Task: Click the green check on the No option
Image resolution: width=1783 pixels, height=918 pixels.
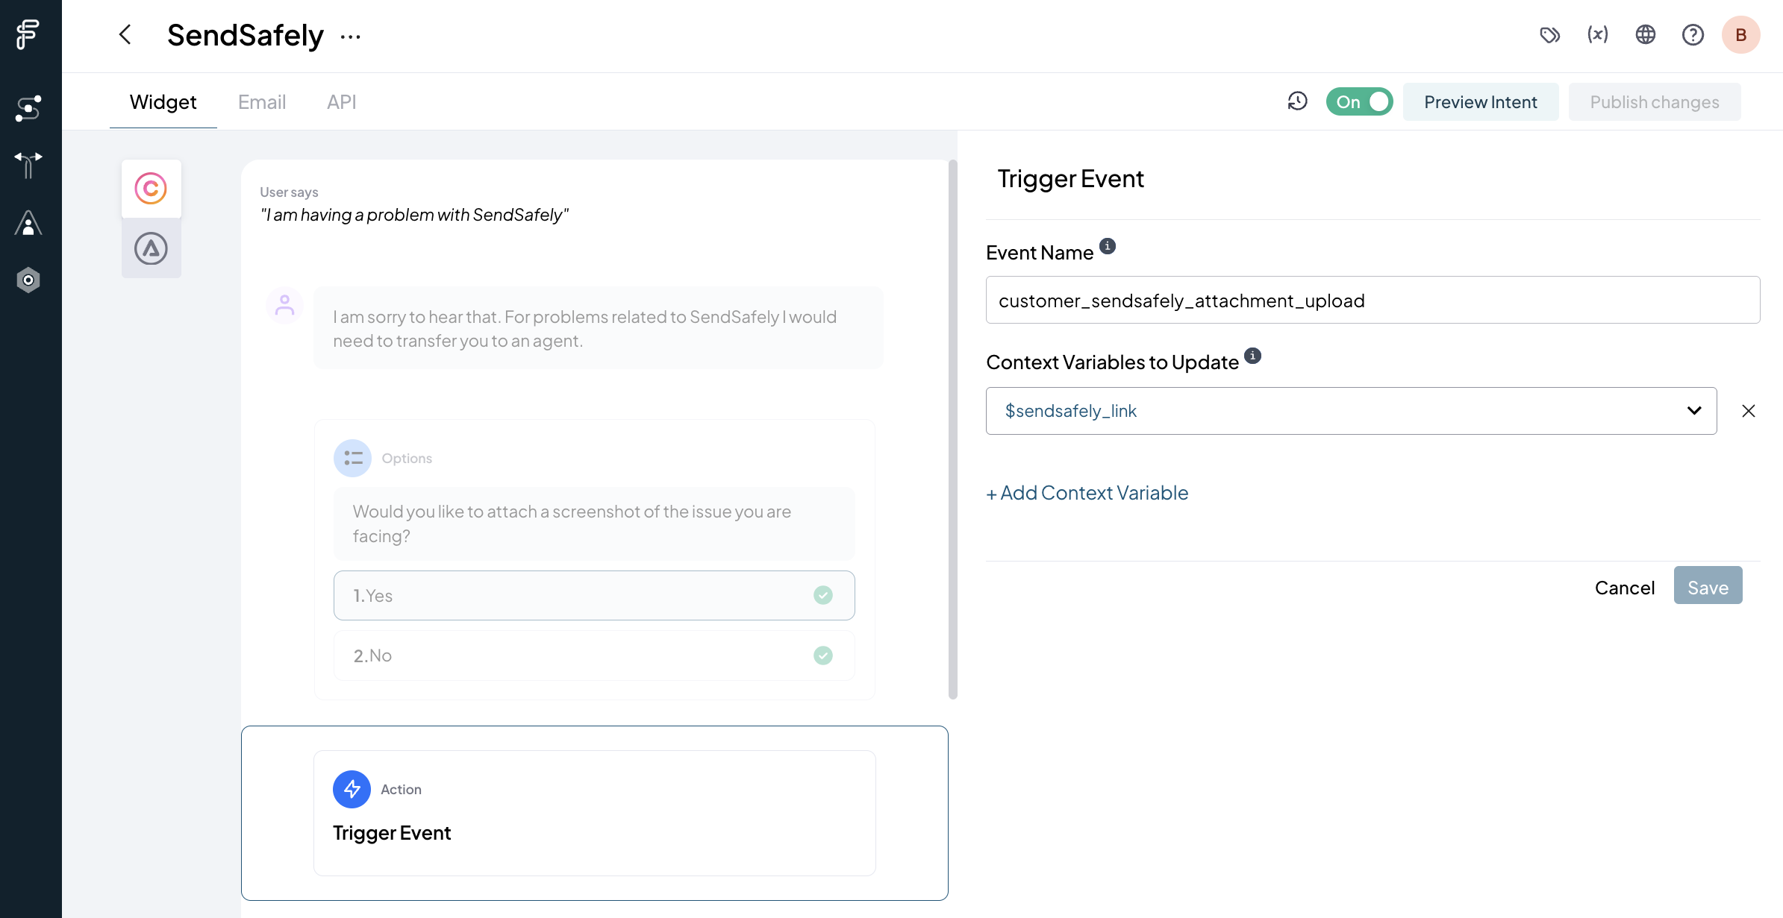Action: point(822,656)
